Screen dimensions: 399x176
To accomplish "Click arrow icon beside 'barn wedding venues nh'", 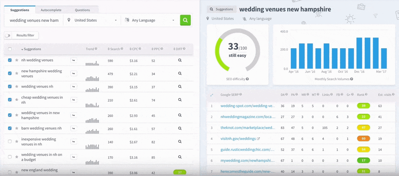I will coord(73,128).
